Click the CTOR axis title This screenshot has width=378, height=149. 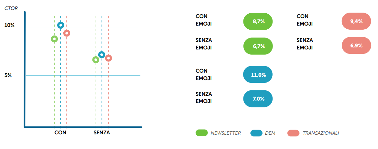pos(11,8)
